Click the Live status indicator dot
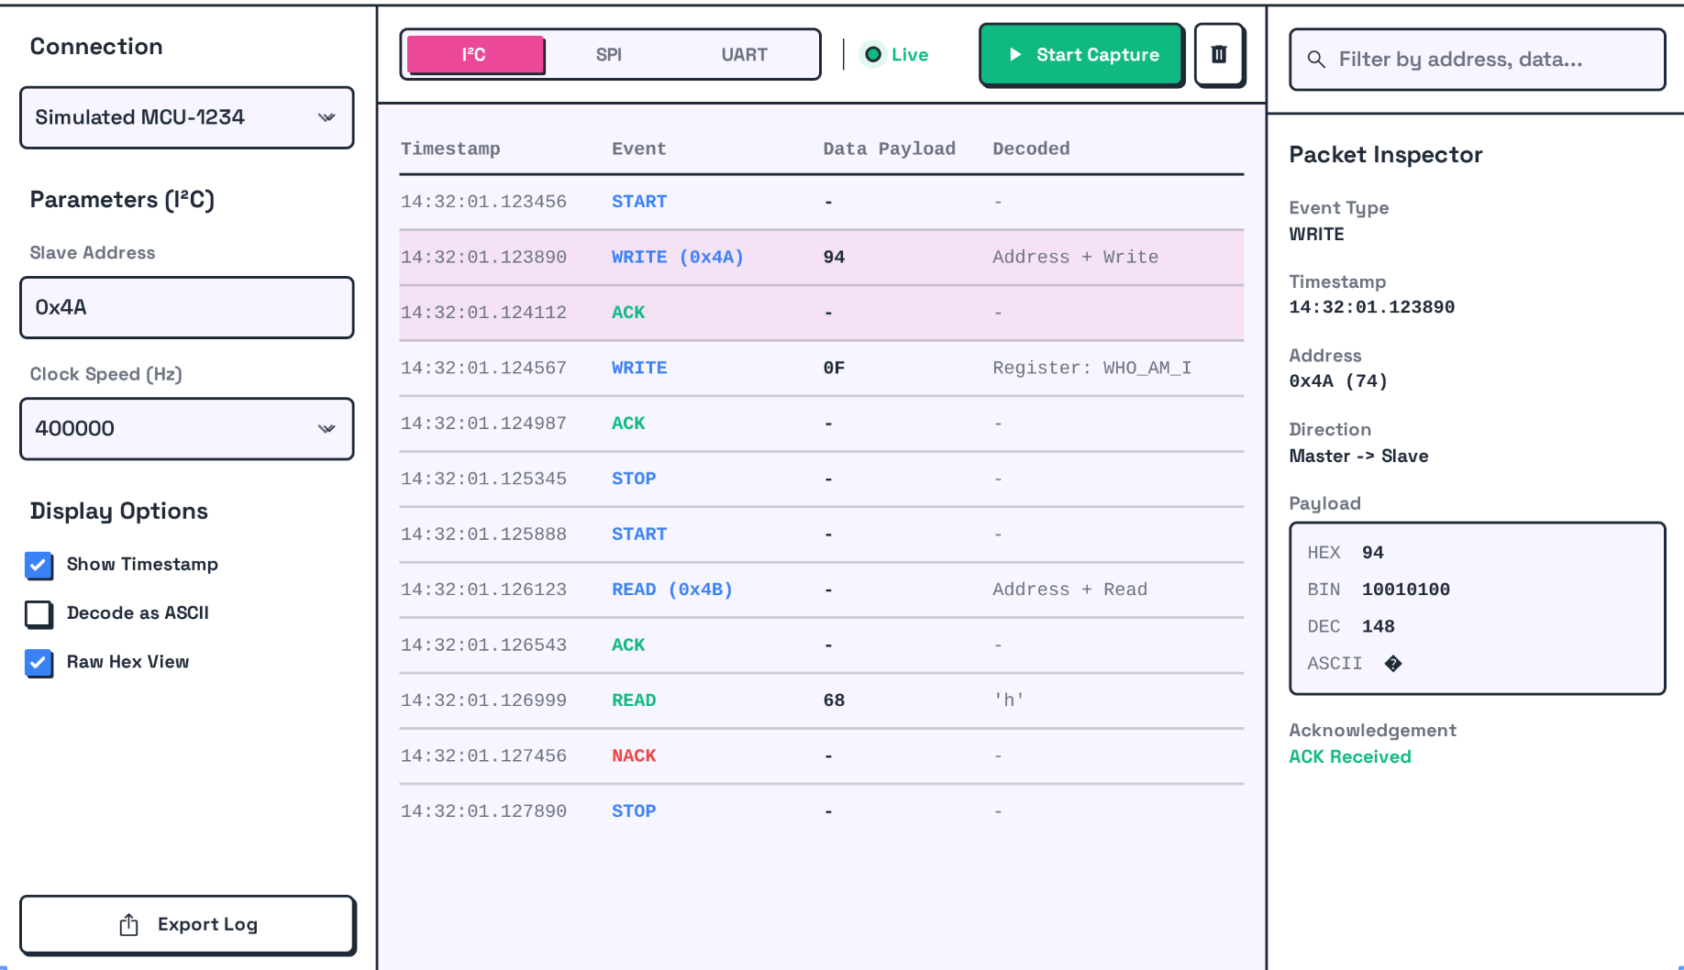 tap(873, 55)
